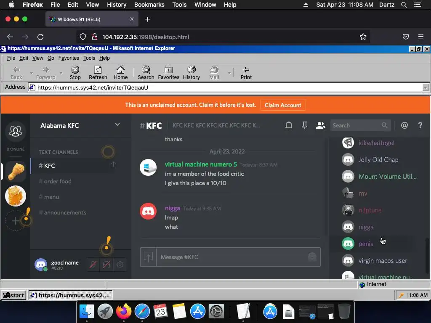Click the Forward button in Internet Explorer toolbar
Screen dimensions: 431x323
[x=45, y=73]
